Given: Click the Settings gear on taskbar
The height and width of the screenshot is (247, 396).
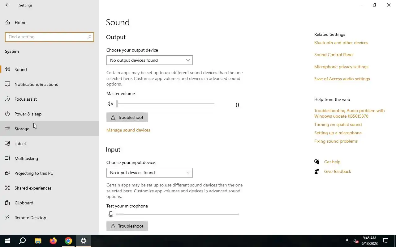Looking at the screenshot, I should pos(84,241).
